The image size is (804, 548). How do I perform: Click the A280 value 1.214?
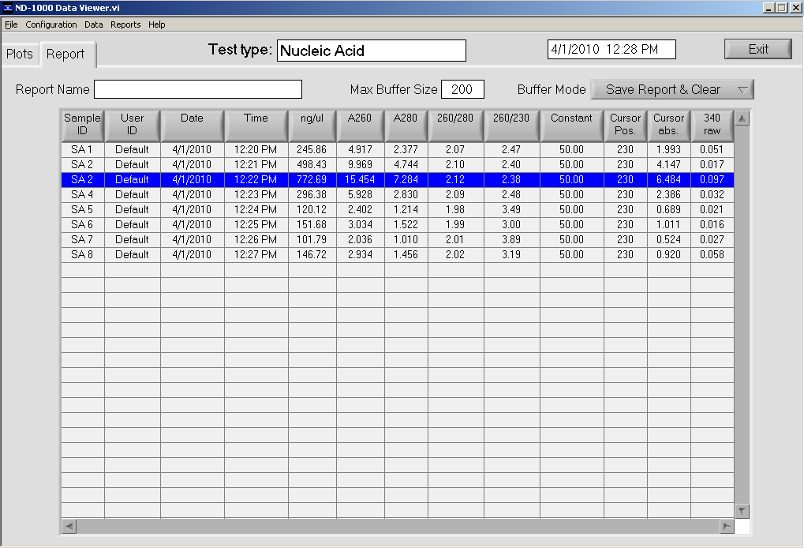406,210
